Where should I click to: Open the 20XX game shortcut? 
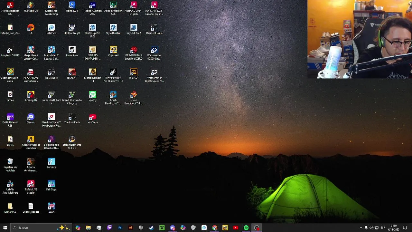pyautogui.click(x=51, y=208)
